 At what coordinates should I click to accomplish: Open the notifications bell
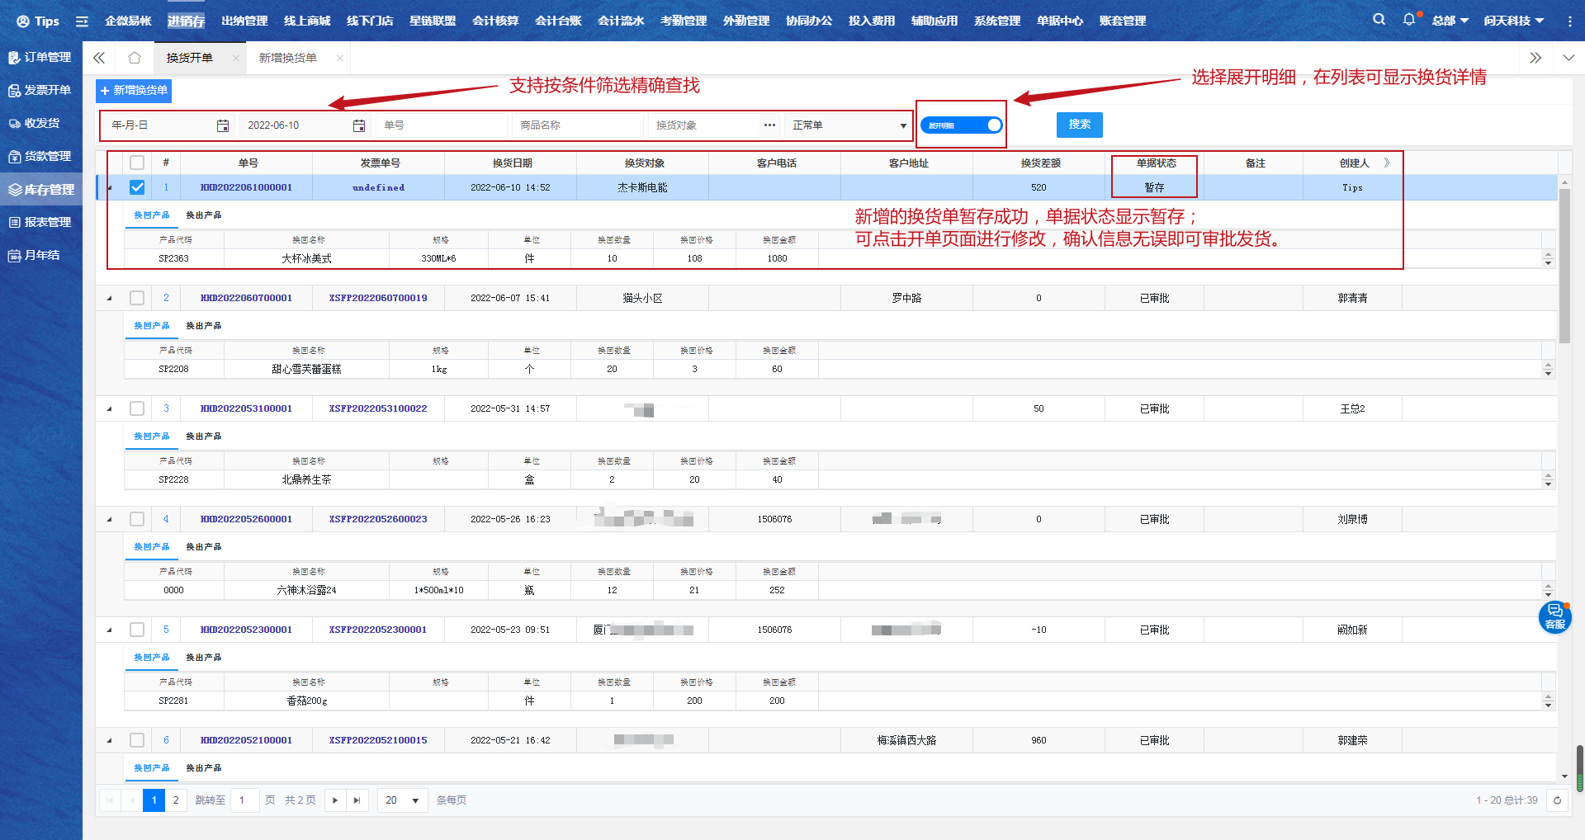tap(1408, 20)
